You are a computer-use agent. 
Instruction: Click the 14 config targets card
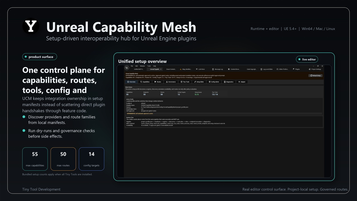point(91,159)
